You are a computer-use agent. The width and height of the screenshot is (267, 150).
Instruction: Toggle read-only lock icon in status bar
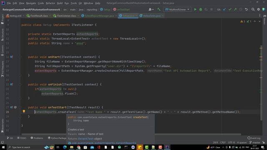tap(264, 142)
